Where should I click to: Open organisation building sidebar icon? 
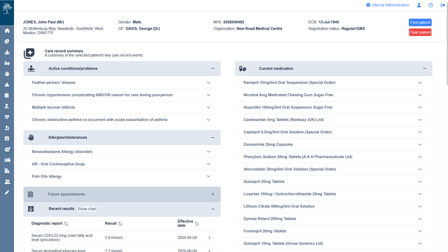coord(7,171)
